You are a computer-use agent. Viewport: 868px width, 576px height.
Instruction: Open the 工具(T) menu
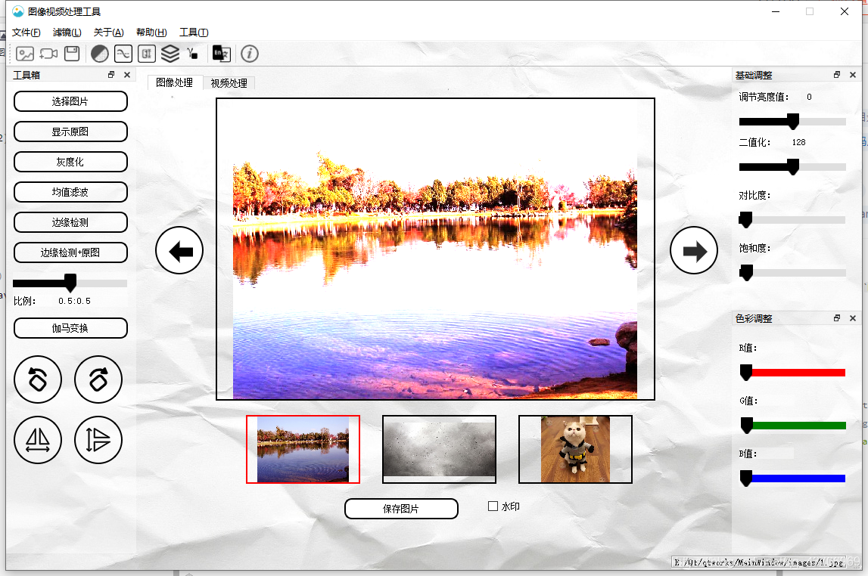[194, 33]
